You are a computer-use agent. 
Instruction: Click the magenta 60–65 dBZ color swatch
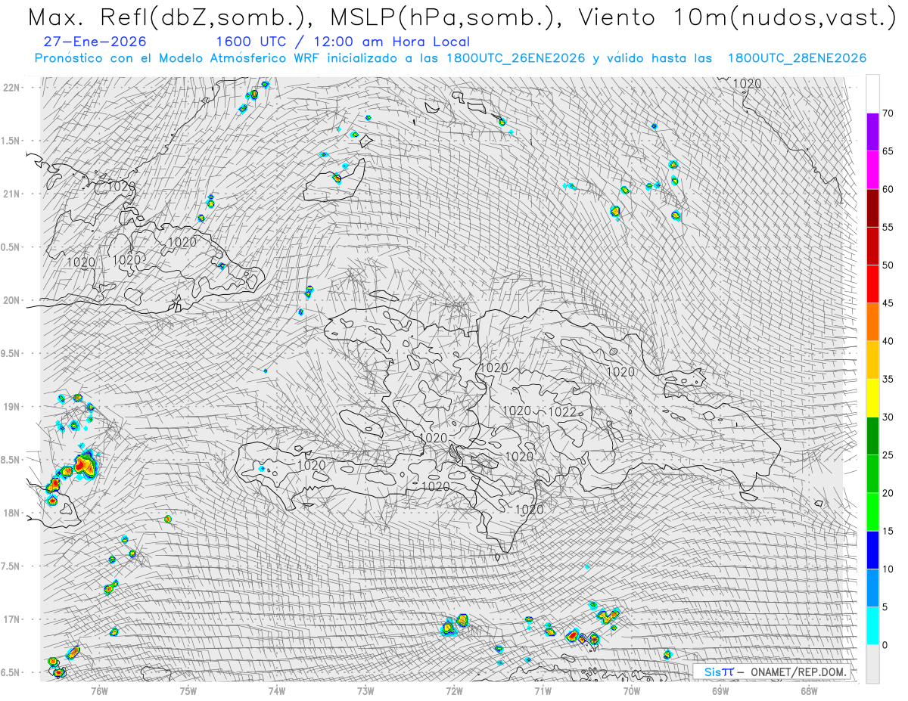click(872, 170)
